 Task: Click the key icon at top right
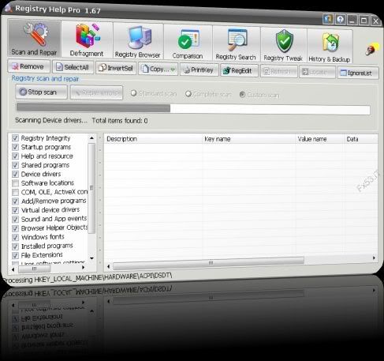point(371,49)
